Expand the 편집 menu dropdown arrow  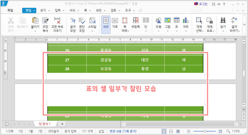(34, 11)
